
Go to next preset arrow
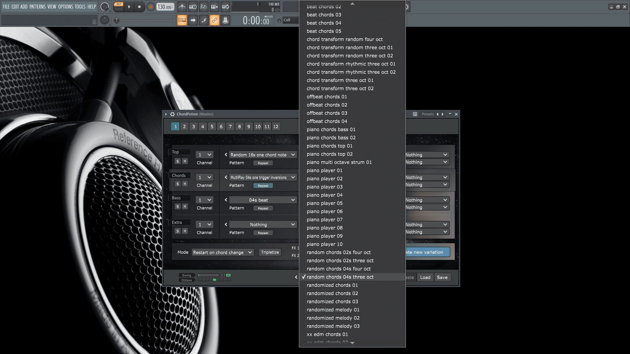click(443, 114)
